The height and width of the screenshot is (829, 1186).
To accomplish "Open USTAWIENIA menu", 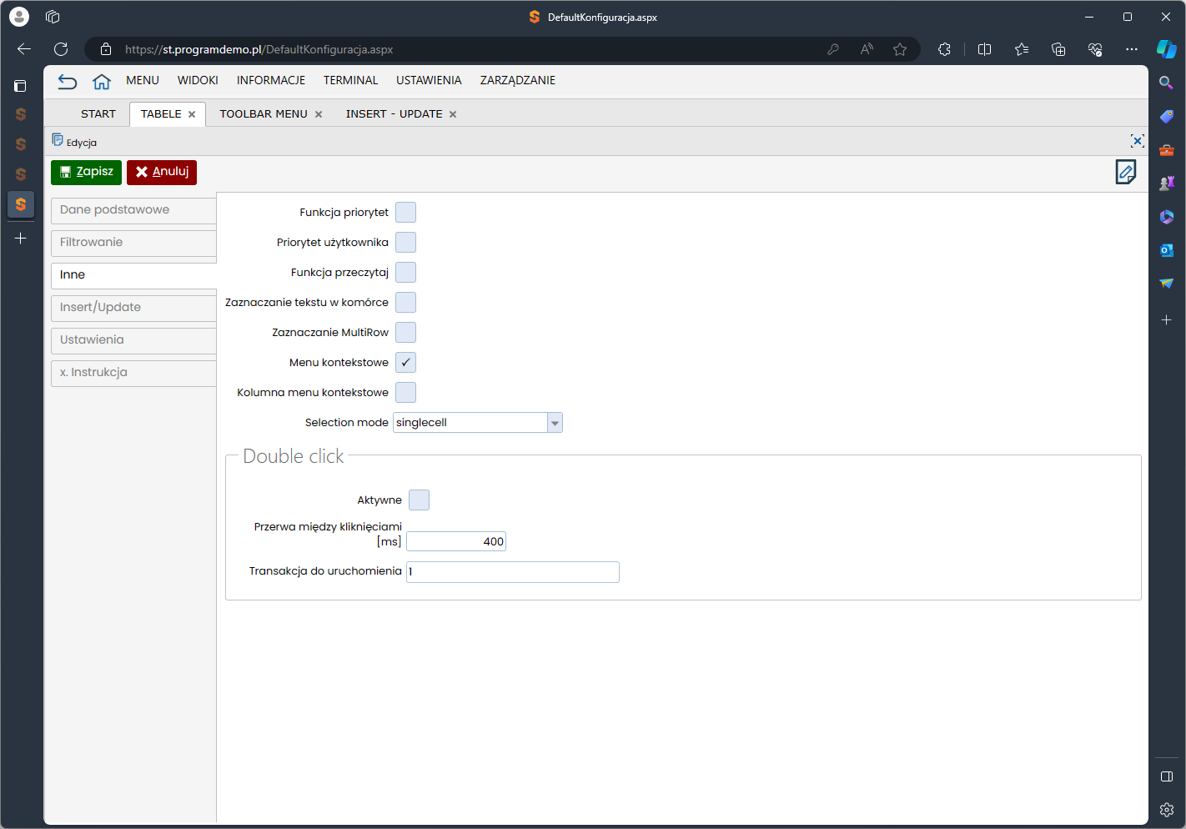I will click(x=429, y=80).
